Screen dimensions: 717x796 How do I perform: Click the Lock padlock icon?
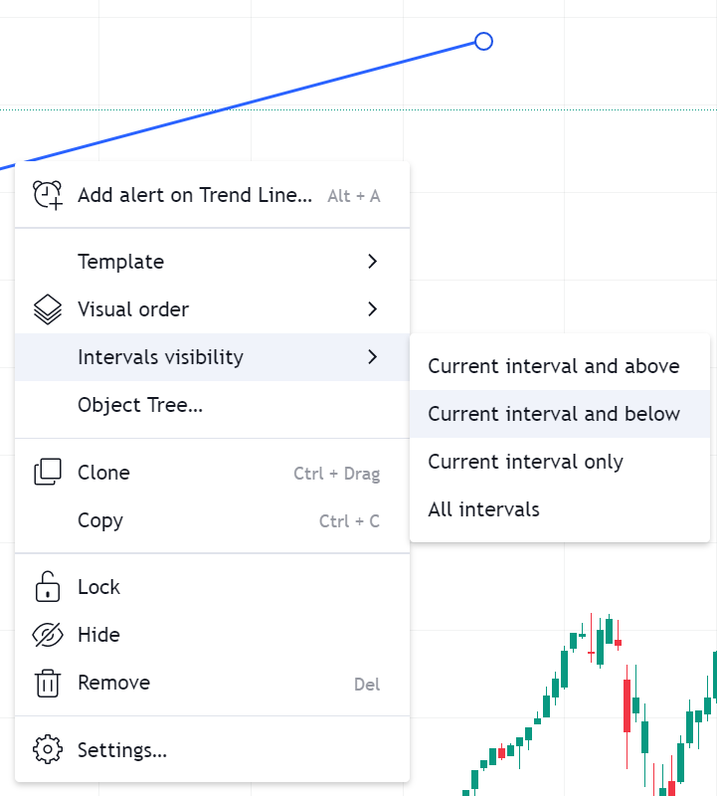click(48, 587)
